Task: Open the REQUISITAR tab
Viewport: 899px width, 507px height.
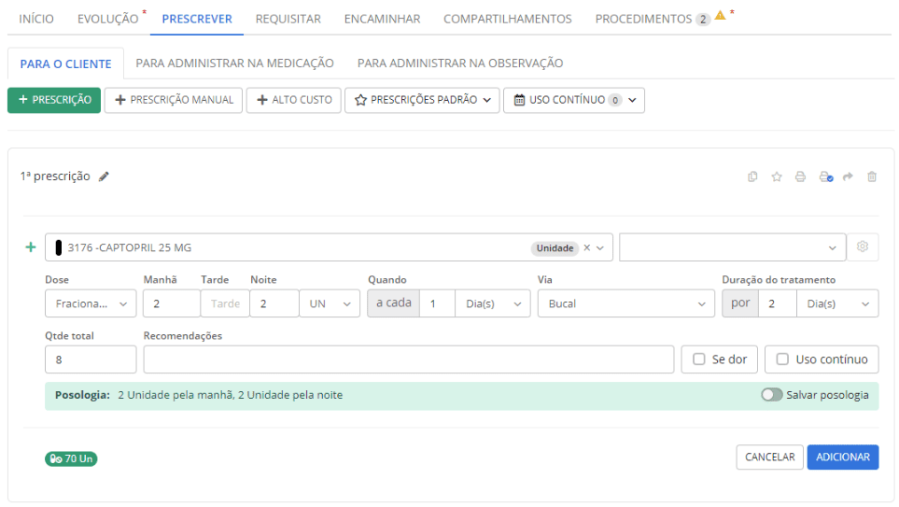Action: tap(288, 19)
